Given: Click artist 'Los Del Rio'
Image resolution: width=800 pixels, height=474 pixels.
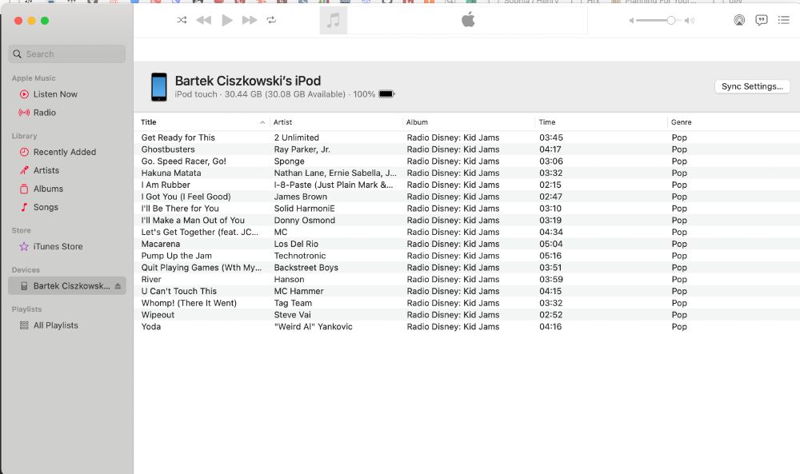Looking at the screenshot, I should tap(296, 244).
